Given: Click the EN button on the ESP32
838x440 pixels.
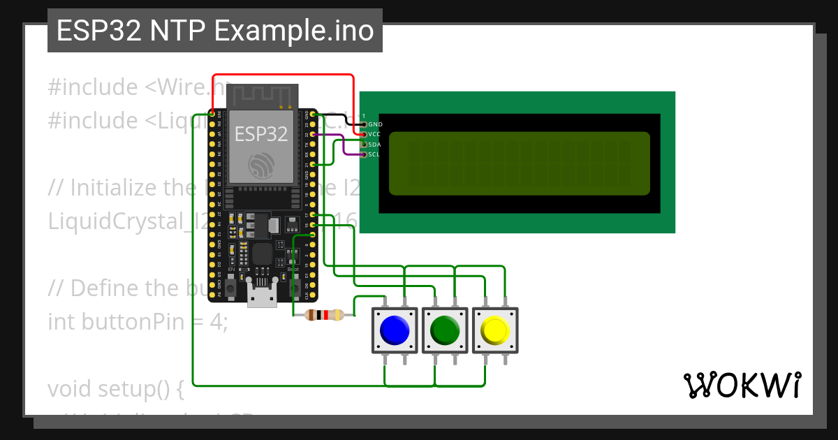Looking at the screenshot, I should (230, 288).
